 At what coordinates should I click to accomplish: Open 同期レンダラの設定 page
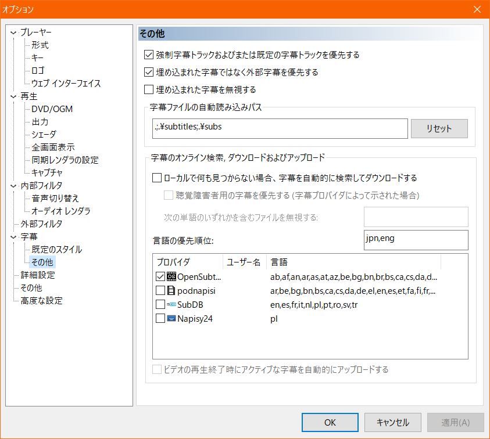pos(65,160)
